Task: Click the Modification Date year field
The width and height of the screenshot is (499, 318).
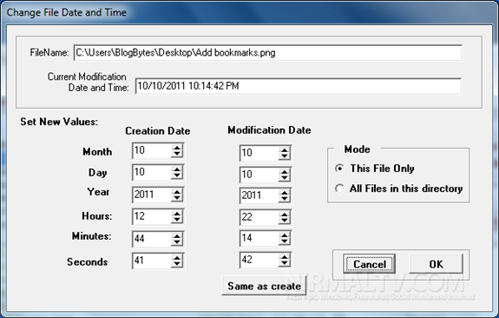Action: pyautogui.click(x=259, y=195)
